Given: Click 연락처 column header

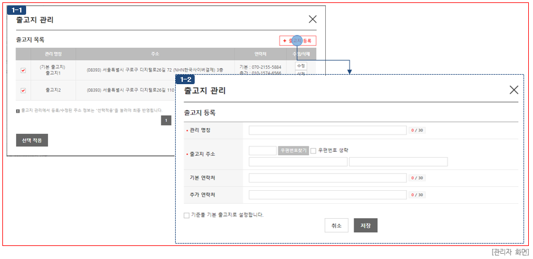Looking at the screenshot, I should (x=260, y=54).
